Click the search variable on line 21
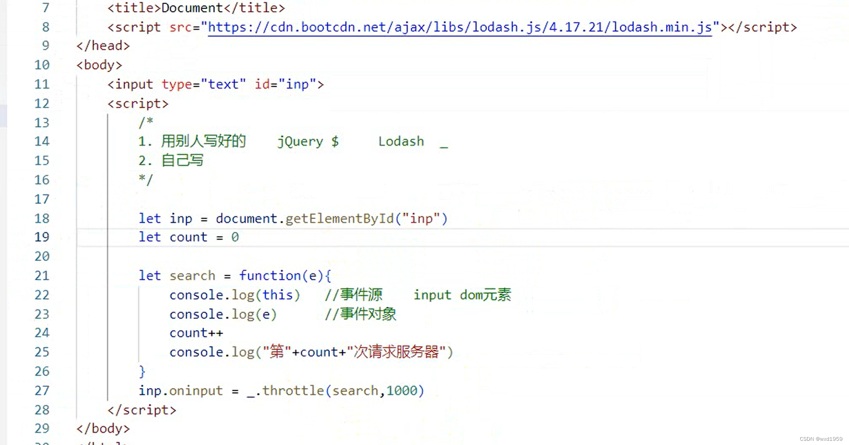The width and height of the screenshot is (849, 445). pos(192,276)
